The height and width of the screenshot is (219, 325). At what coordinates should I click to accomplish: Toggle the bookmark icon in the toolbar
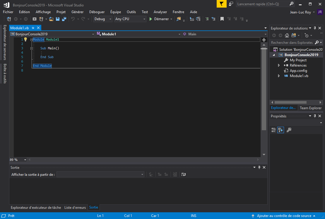pos(222,19)
